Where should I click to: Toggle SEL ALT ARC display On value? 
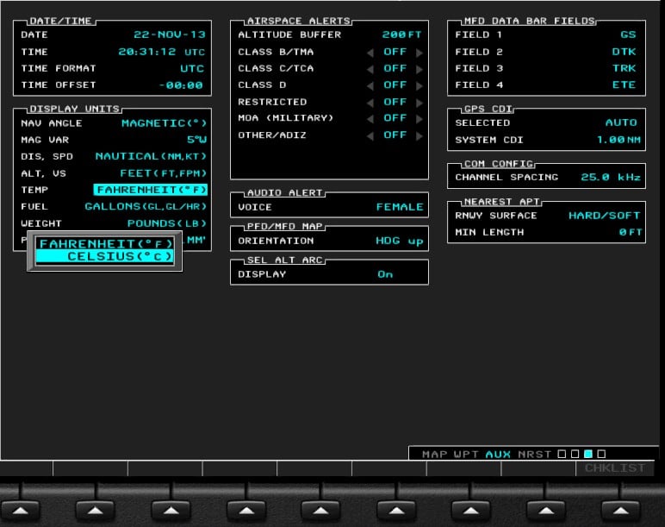(385, 274)
